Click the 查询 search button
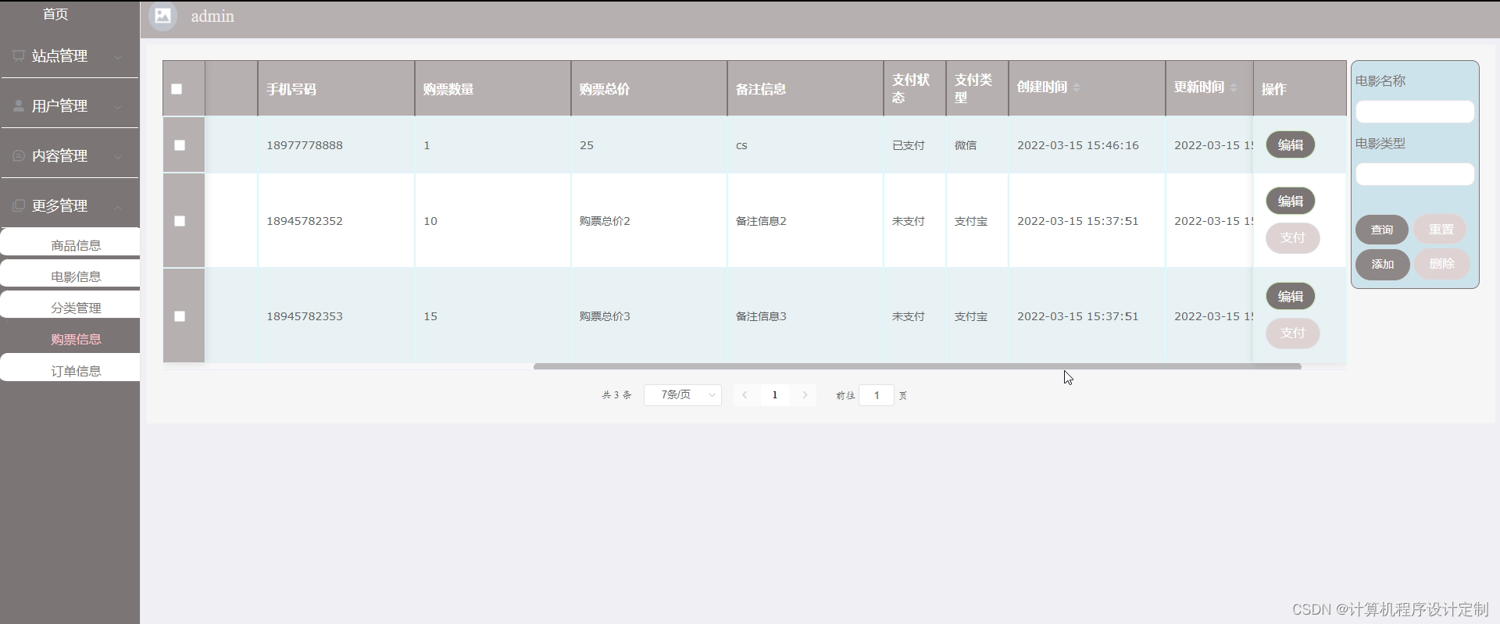Screen dimensions: 1500x624 [x=1381, y=230]
